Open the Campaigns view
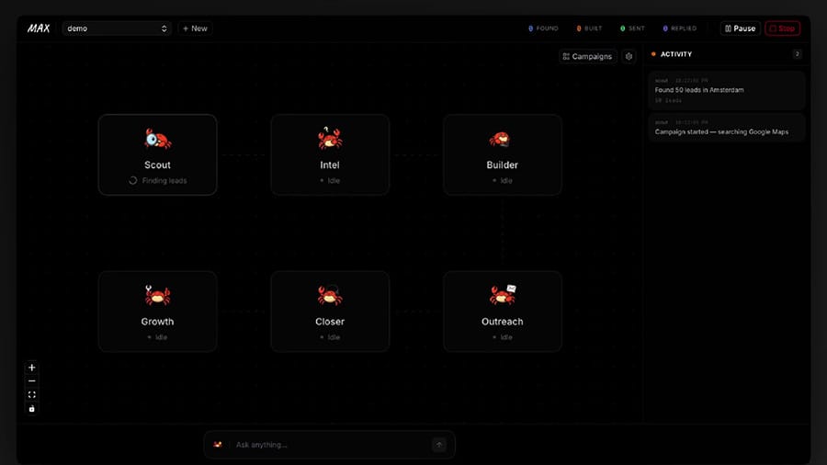 [587, 56]
